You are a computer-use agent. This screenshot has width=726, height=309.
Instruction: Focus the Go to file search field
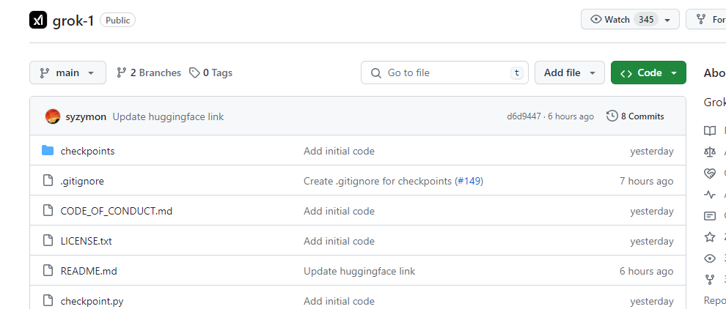tap(444, 72)
